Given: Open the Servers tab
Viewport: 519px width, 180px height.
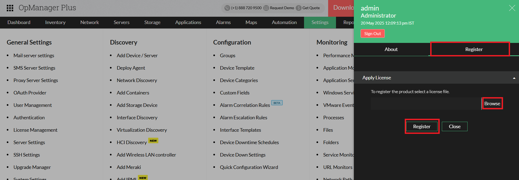Looking at the screenshot, I should pyautogui.click(x=122, y=22).
